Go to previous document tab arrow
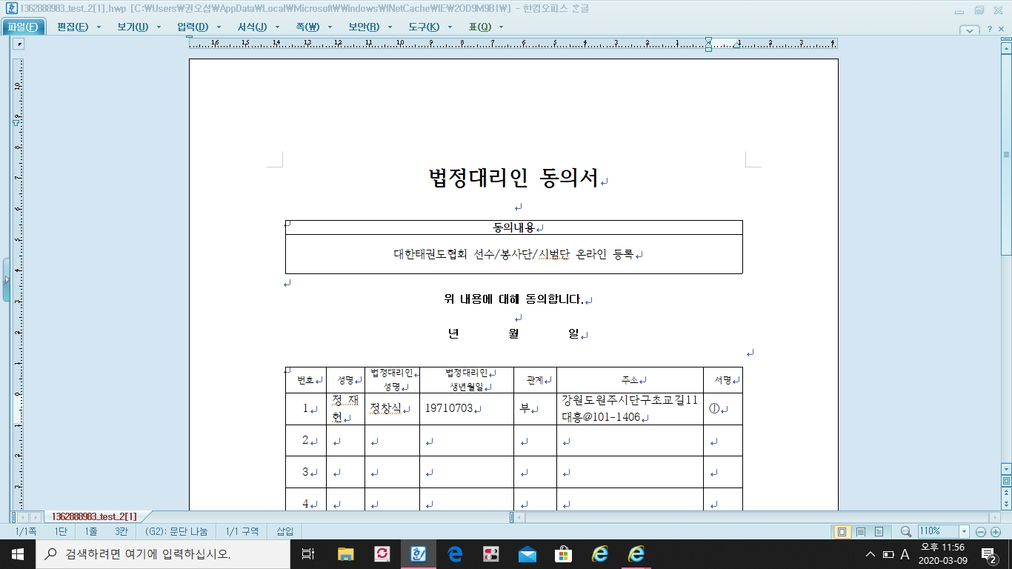This screenshot has height=569, width=1012. (x=23, y=517)
